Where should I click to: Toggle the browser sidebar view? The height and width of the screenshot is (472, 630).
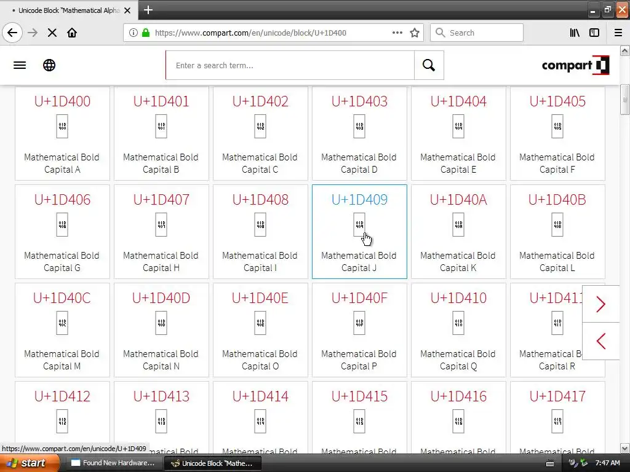click(594, 33)
